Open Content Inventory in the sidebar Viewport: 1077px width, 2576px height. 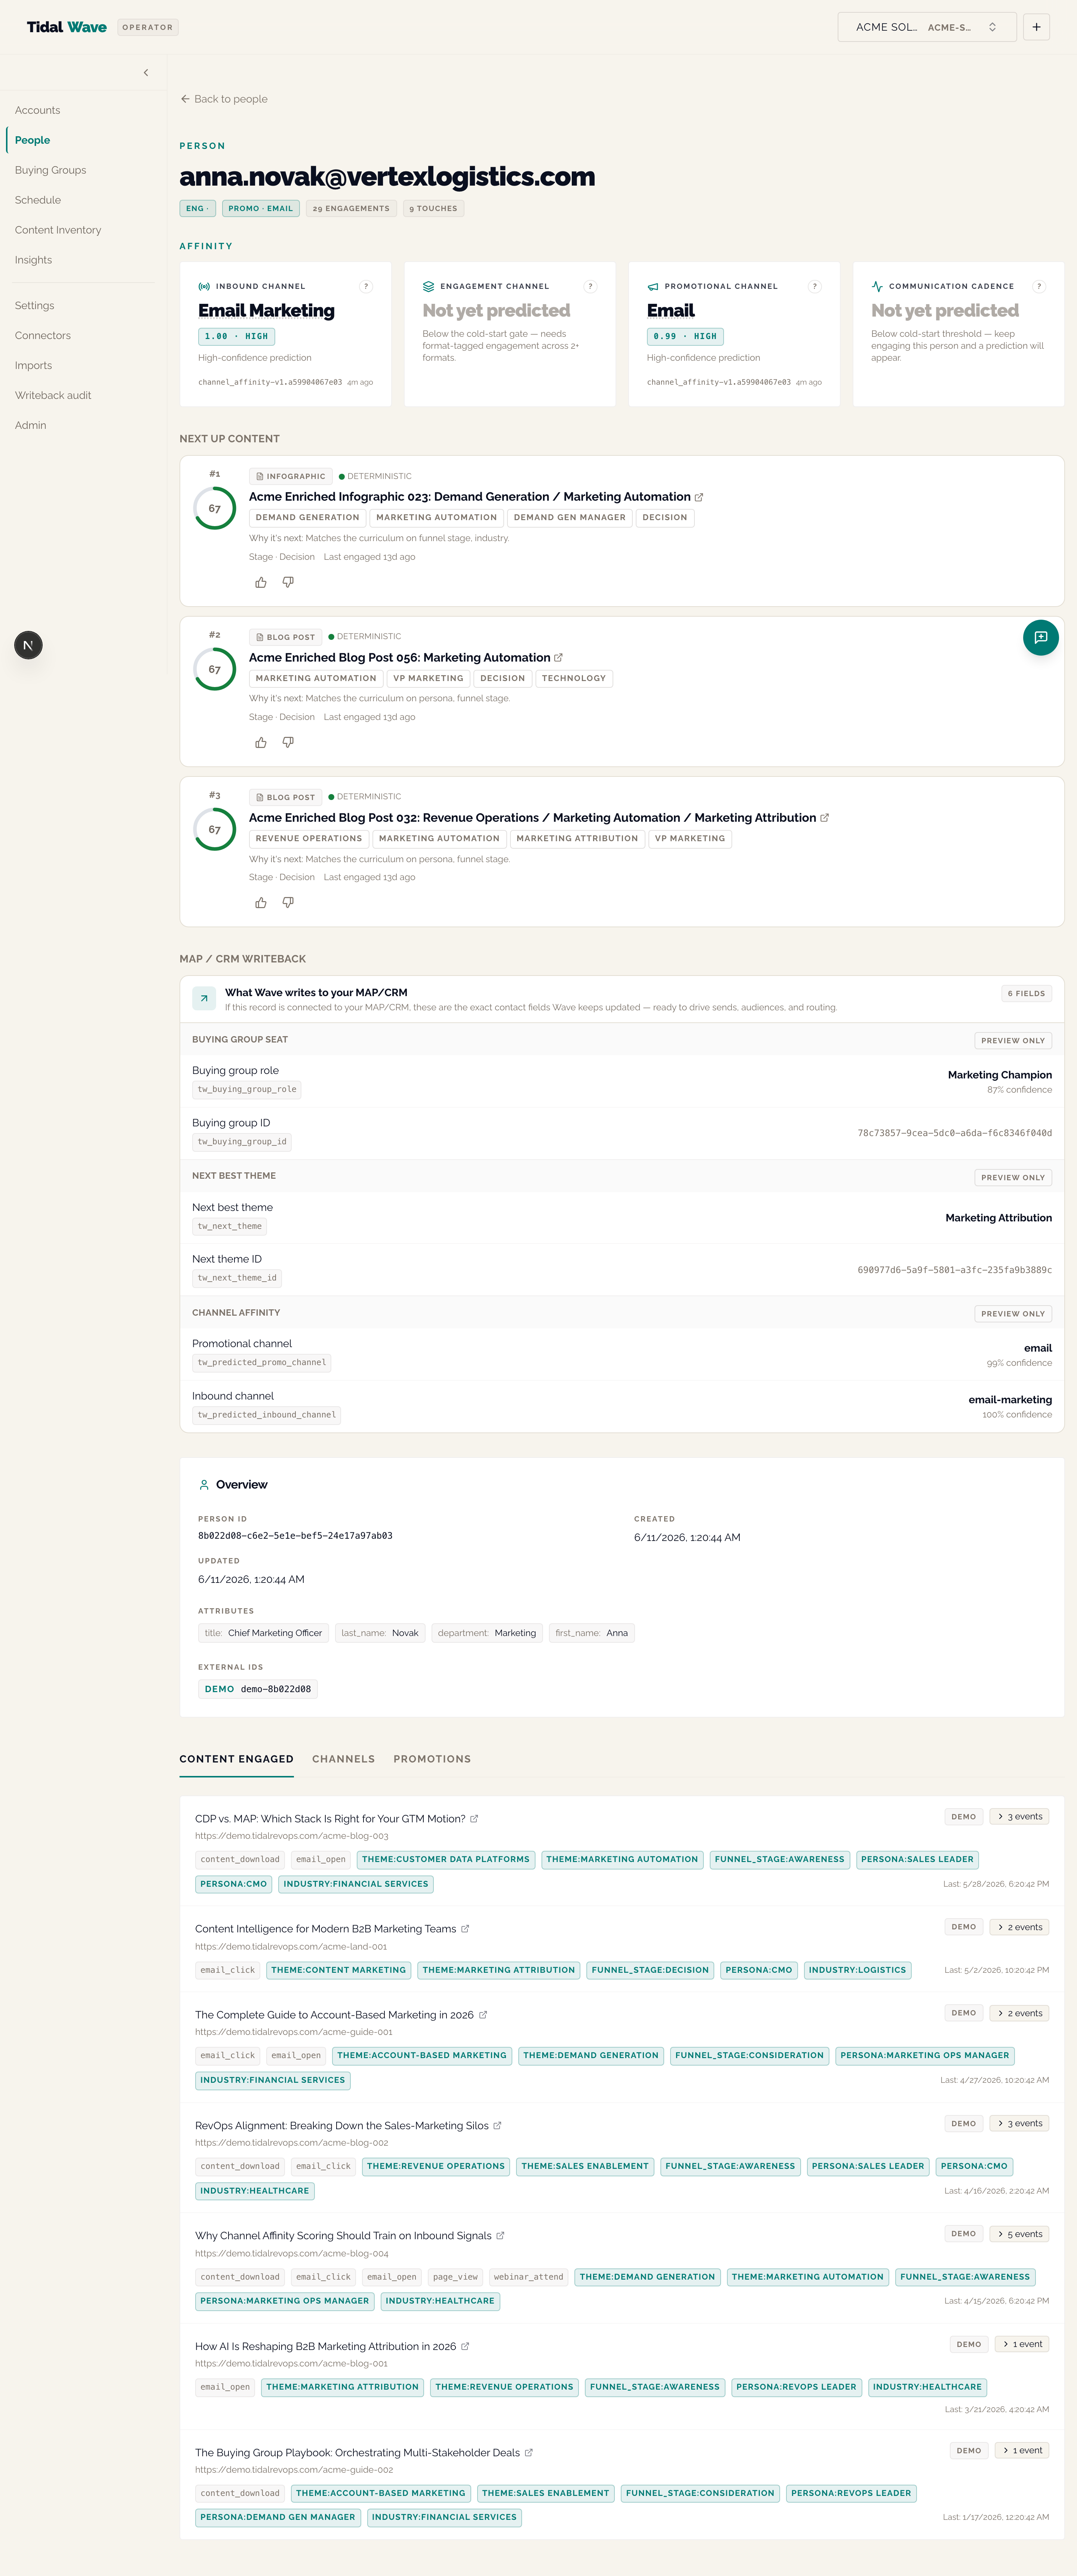pyautogui.click(x=58, y=230)
